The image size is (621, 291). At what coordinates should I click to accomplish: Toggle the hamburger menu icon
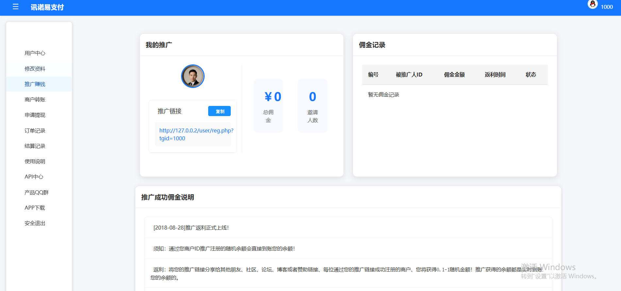pos(15,7)
